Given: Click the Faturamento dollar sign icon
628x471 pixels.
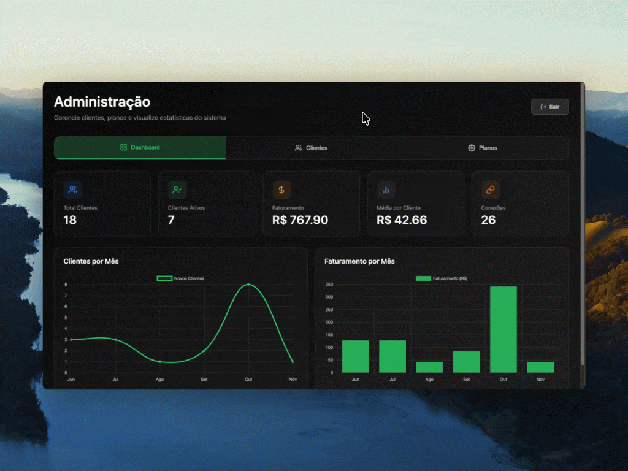Looking at the screenshot, I should click(x=281, y=190).
